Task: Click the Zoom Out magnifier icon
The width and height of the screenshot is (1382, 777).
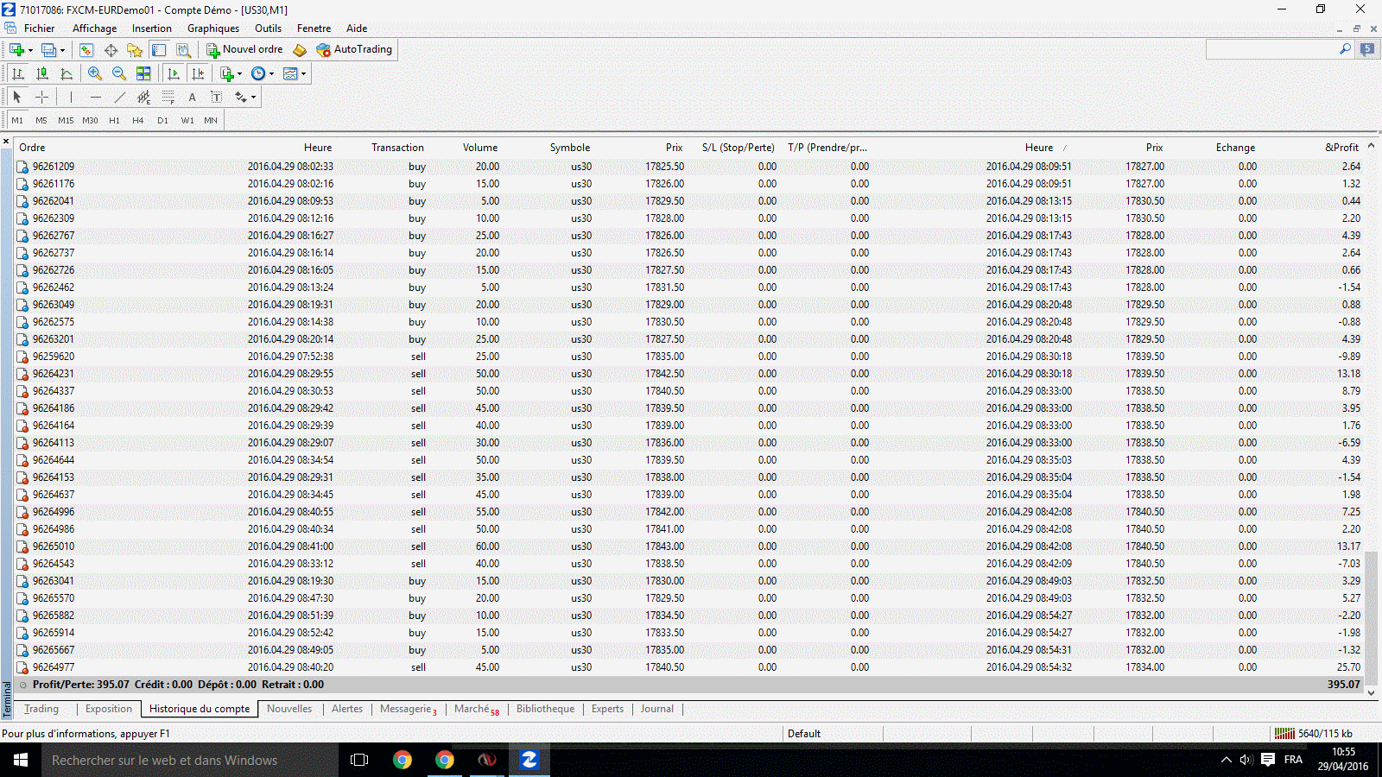Action: pos(119,73)
